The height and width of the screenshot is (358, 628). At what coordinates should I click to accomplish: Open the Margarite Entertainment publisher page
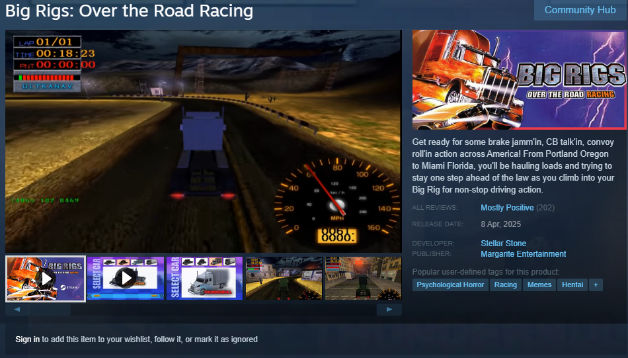pyautogui.click(x=523, y=254)
